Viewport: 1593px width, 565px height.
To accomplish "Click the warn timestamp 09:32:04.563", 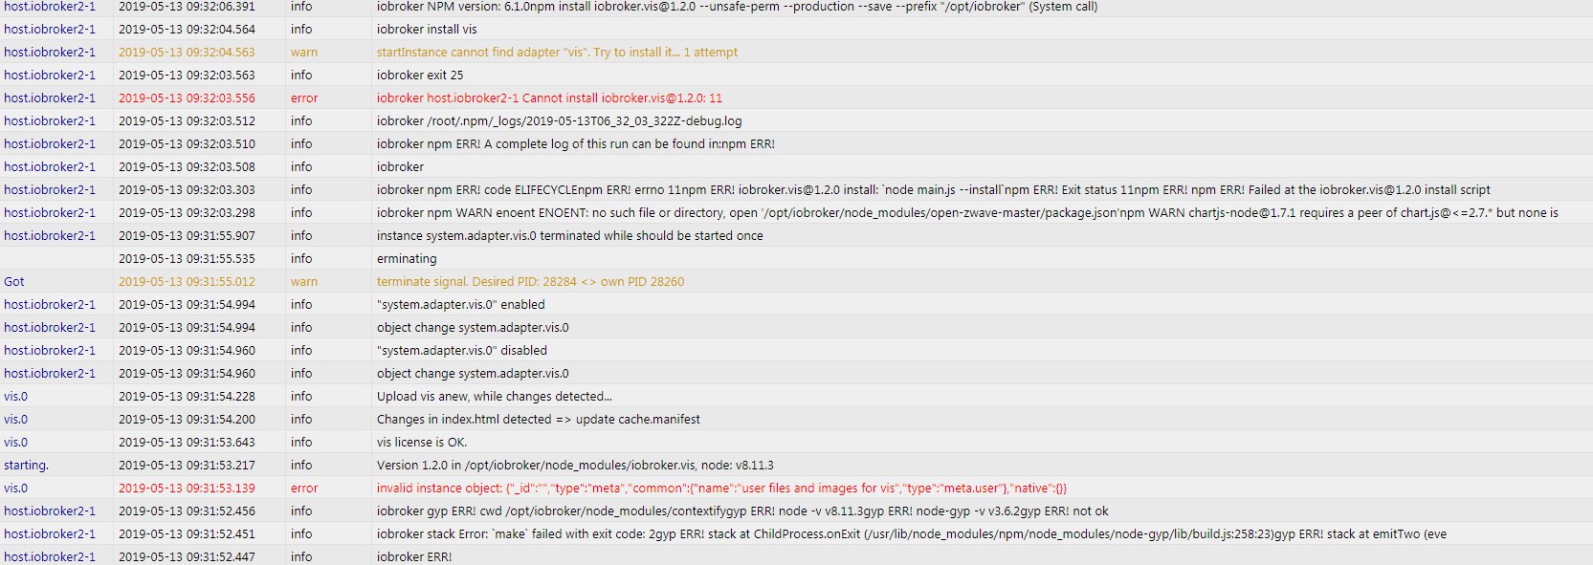I will (187, 52).
